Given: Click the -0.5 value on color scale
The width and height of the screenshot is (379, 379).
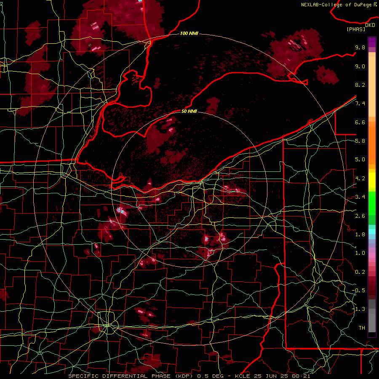Looking at the screenshot, I should point(358,291).
